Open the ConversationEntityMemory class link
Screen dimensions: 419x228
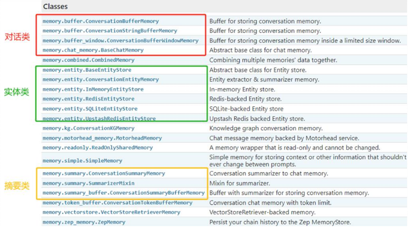(x=101, y=79)
